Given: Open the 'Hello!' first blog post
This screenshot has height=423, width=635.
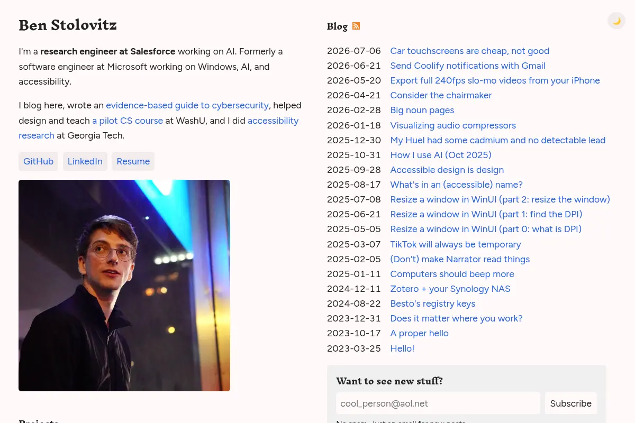Looking at the screenshot, I should pos(402,348).
